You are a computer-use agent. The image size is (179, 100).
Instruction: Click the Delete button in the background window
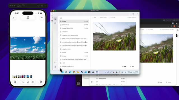point(169,82)
